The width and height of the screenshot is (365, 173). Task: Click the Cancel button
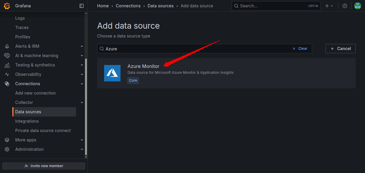[x=340, y=49]
